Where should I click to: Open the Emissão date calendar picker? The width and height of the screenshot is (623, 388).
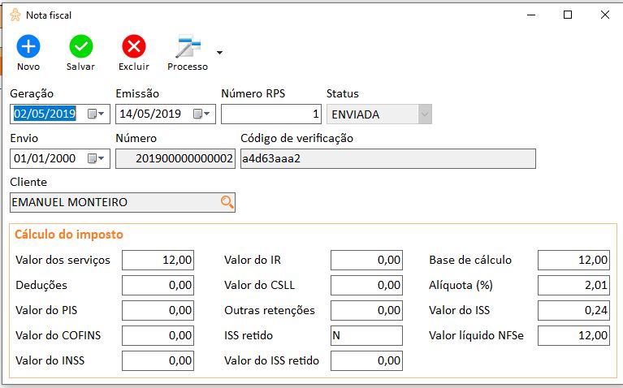(x=201, y=114)
